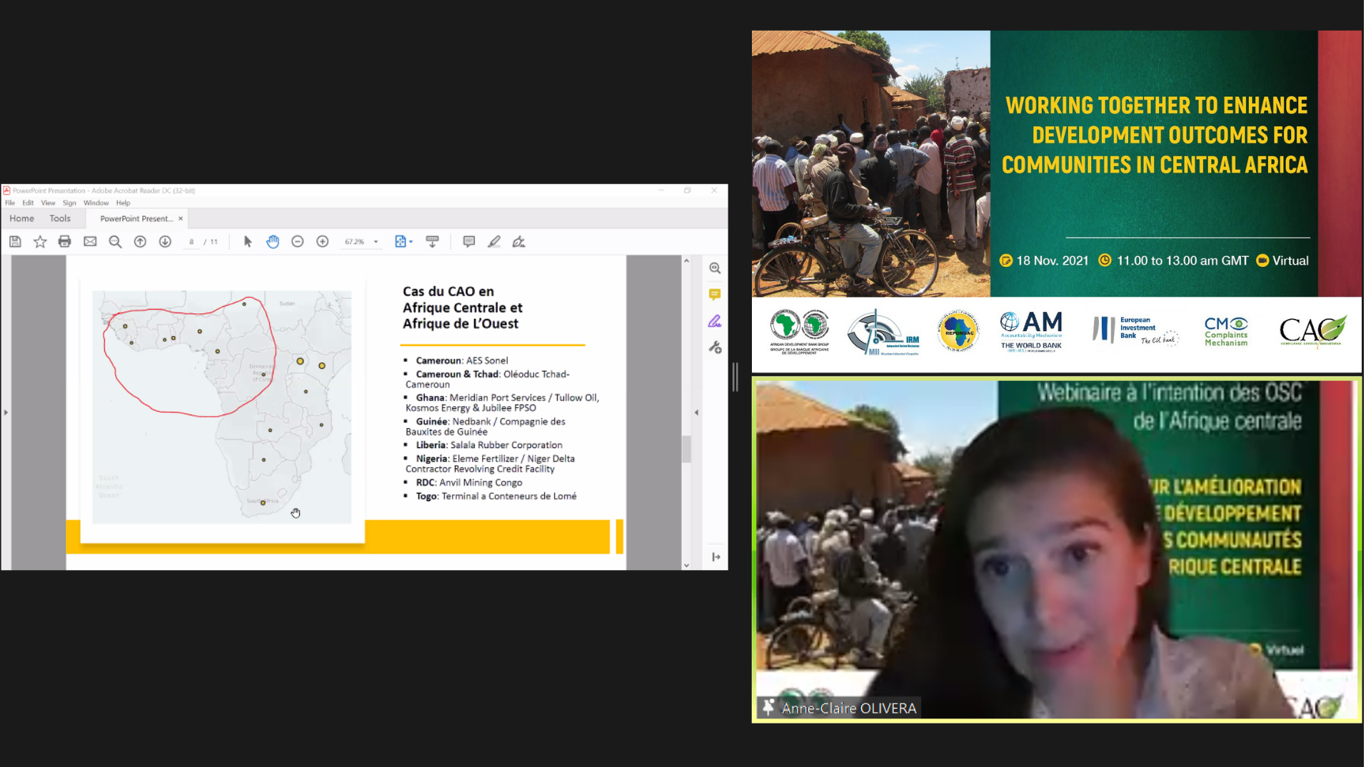Click the 'Cameroun: AES Sonel' bullet

coord(462,360)
